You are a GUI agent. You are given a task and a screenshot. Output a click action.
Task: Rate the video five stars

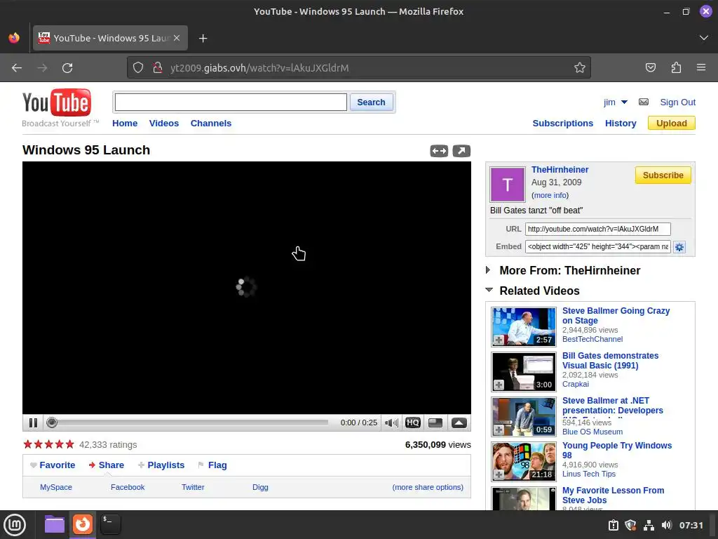tap(69, 444)
